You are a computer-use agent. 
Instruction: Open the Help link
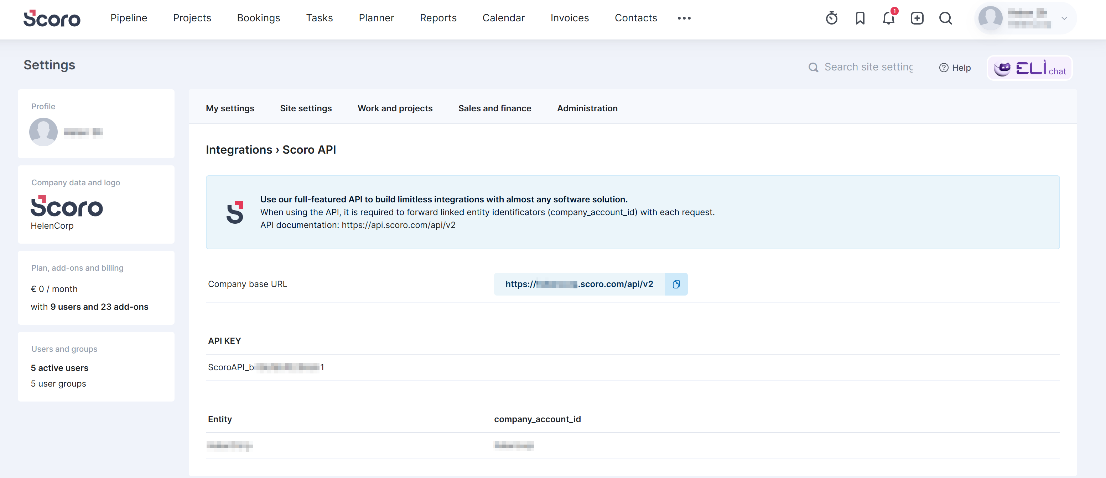click(954, 68)
